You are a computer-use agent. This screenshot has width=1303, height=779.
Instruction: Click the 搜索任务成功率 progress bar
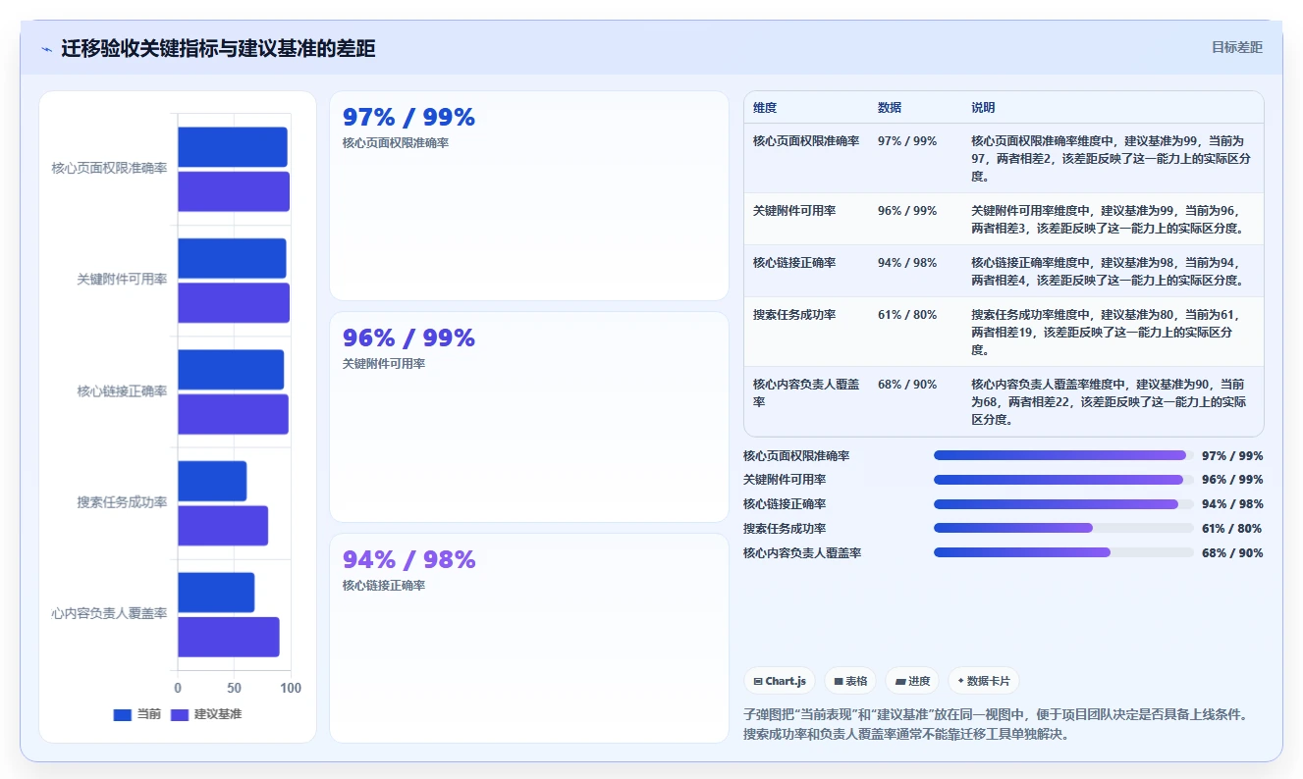pyautogui.click(x=1063, y=528)
